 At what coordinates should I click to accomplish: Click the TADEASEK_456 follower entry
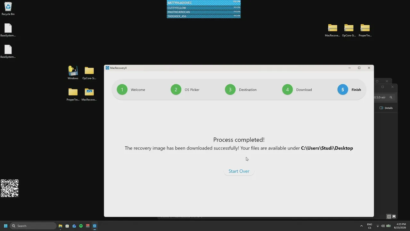pyautogui.click(x=204, y=16)
